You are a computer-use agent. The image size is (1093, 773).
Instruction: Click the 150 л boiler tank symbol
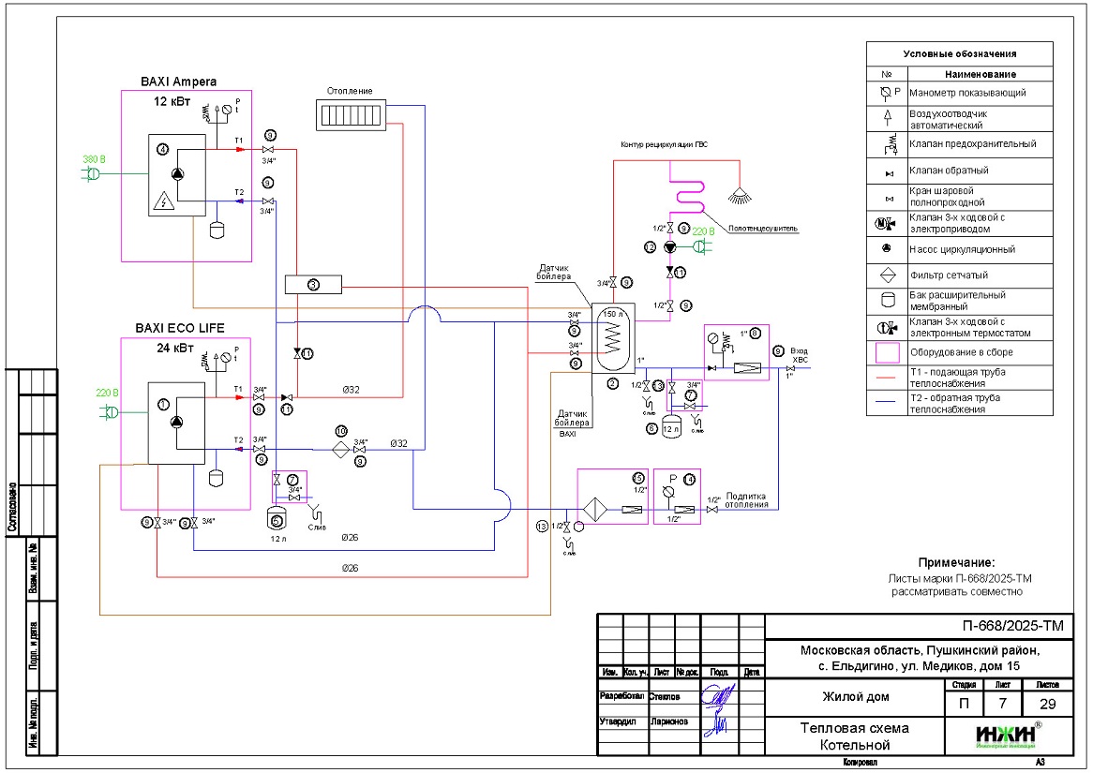tap(612, 340)
